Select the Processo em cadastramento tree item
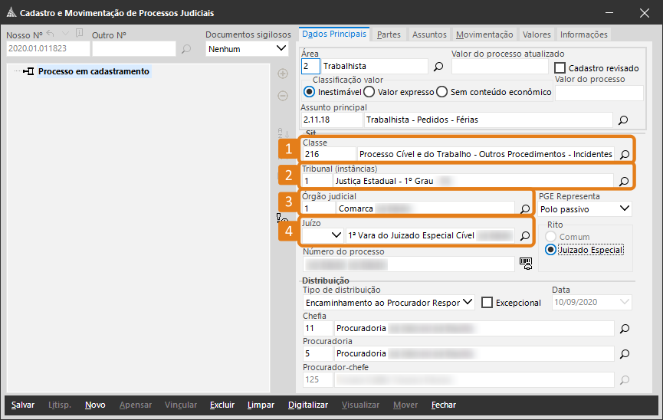 point(94,71)
